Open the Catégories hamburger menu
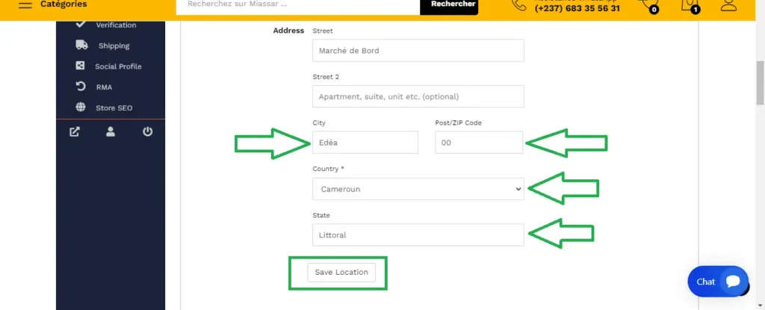 (25, 4)
